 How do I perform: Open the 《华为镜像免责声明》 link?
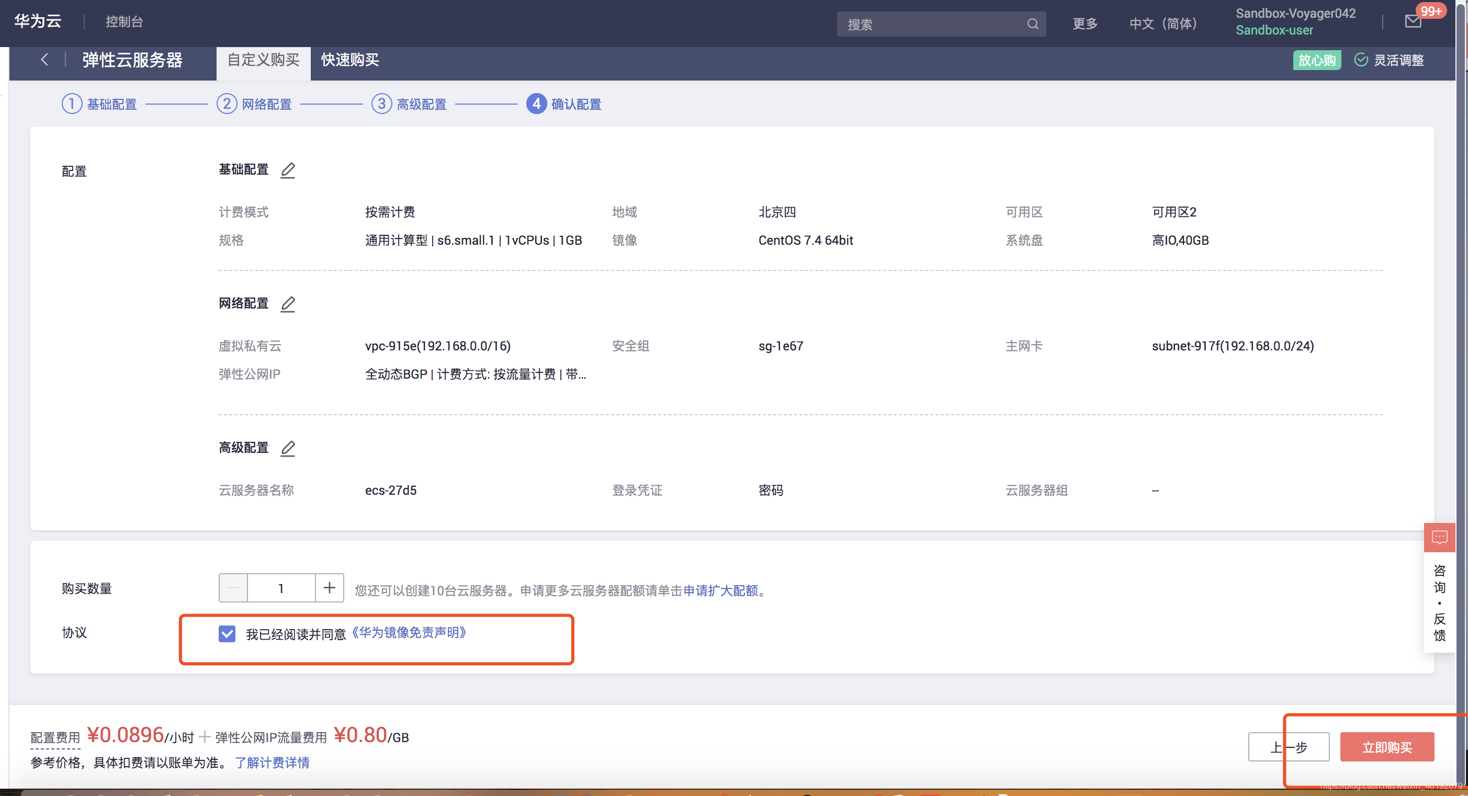coord(409,632)
